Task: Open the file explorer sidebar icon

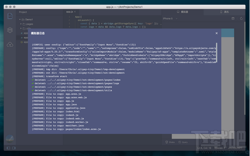Action: click(10, 16)
